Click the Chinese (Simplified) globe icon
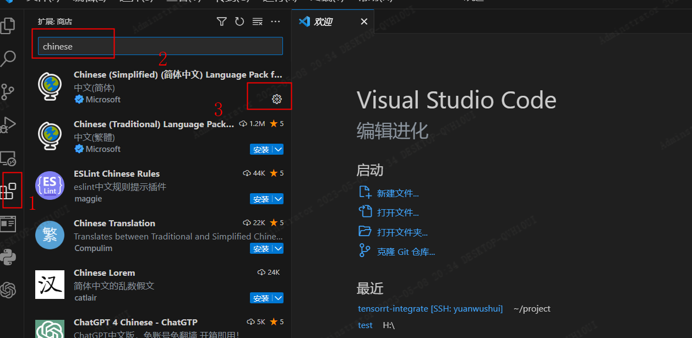 coord(51,87)
